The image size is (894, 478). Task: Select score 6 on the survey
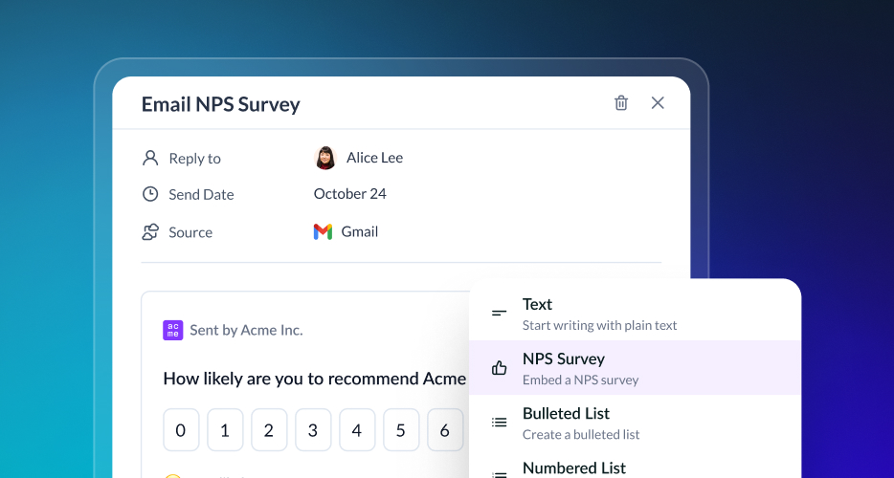pyautogui.click(x=445, y=430)
